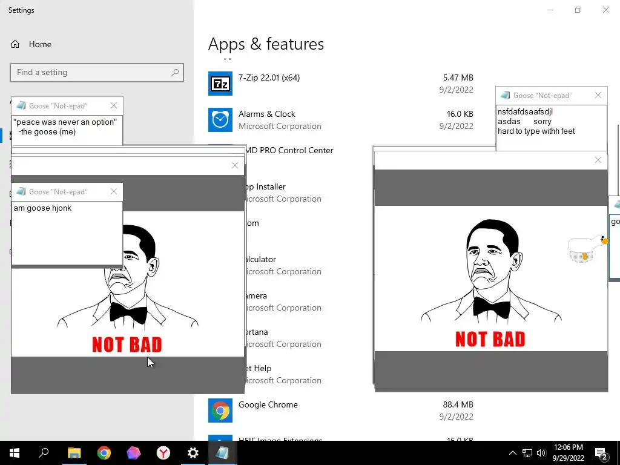
Task: Click the right NOT BAD meme image
Action: click(490, 279)
